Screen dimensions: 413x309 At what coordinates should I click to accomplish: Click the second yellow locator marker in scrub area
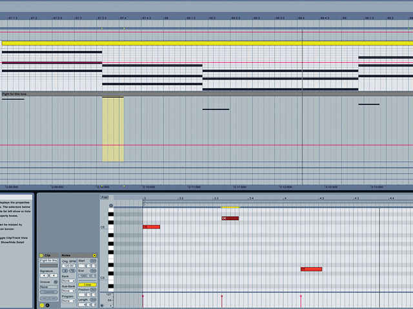click(x=124, y=28)
